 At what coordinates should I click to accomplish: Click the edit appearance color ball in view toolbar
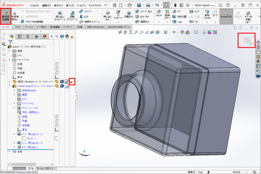tap(182, 32)
